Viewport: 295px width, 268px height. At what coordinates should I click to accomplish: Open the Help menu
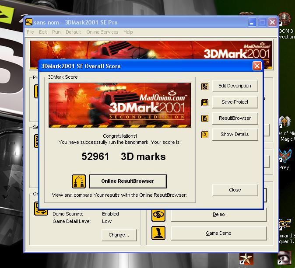pos(128,32)
